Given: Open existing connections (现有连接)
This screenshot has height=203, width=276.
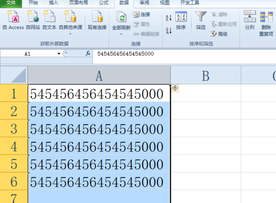Looking at the screenshot, I should pyautogui.click(x=97, y=20).
